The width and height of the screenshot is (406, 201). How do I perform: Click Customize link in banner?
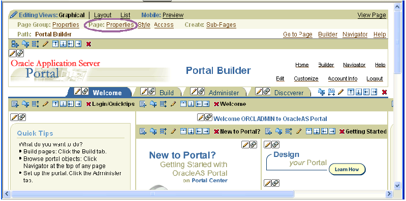(x=306, y=78)
